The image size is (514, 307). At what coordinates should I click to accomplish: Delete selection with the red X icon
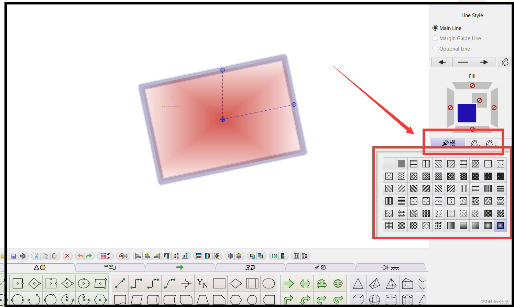[x=67, y=256]
